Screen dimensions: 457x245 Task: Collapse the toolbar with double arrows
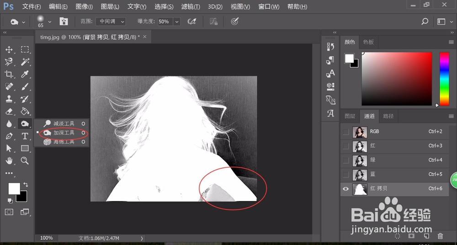point(5,32)
